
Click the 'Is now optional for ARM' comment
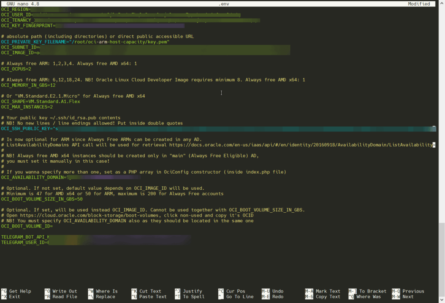101,139
